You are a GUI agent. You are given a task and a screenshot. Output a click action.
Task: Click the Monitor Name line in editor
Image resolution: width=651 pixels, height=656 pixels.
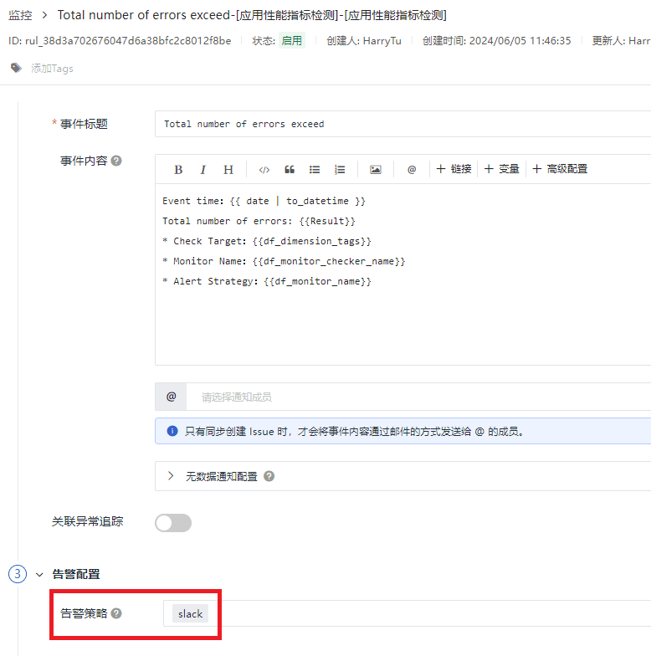284,261
